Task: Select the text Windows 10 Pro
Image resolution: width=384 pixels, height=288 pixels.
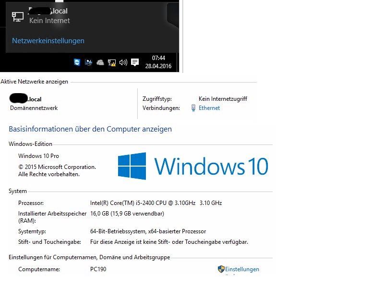Action: [39, 156]
